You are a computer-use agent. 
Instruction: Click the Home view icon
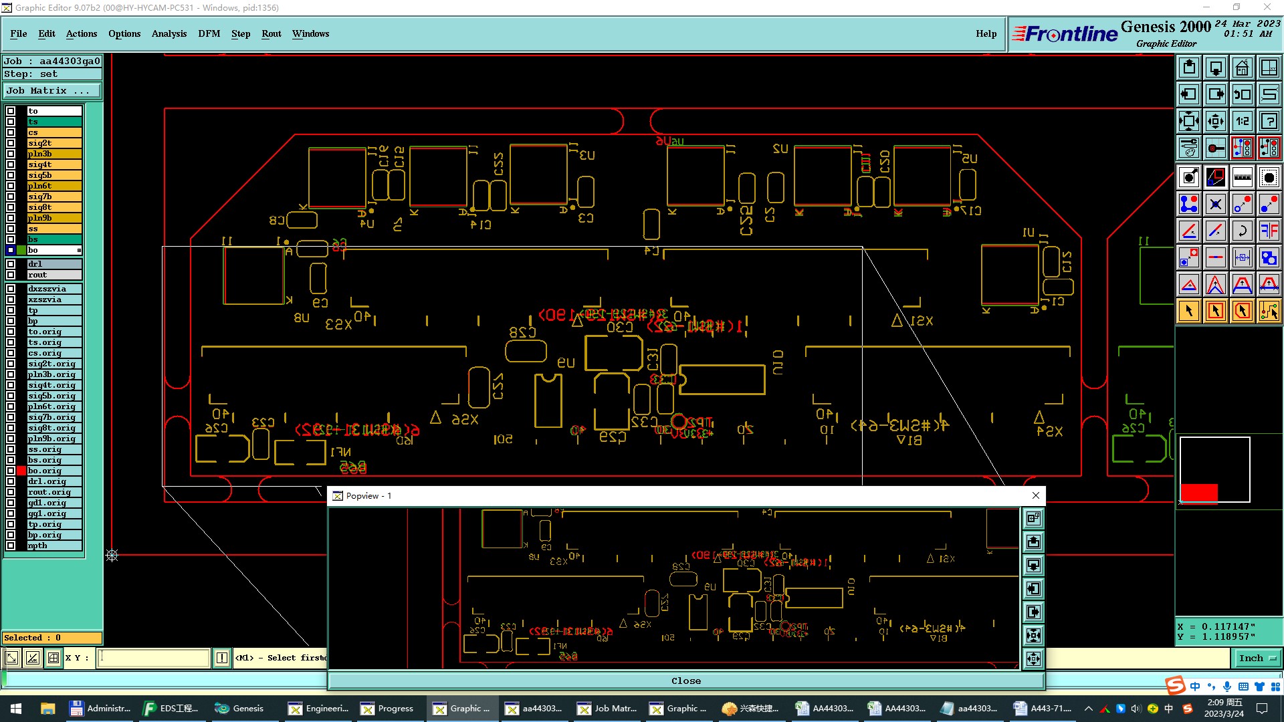click(1242, 68)
